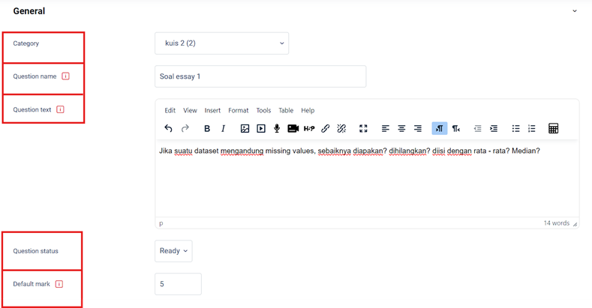
Task: Collapse the General section chevron
Action: click(x=575, y=11)
